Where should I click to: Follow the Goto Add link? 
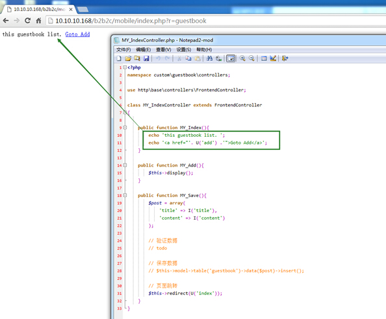(77, 34)
